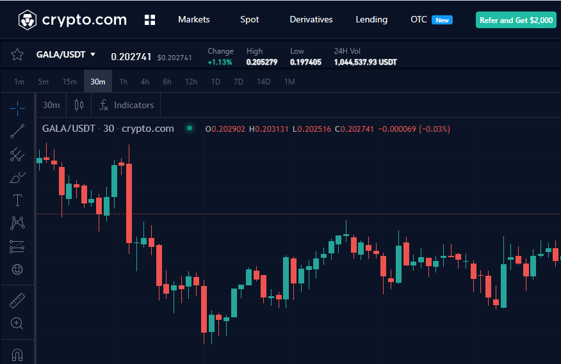Open the candlestick chart style selector

coord(79,105)
